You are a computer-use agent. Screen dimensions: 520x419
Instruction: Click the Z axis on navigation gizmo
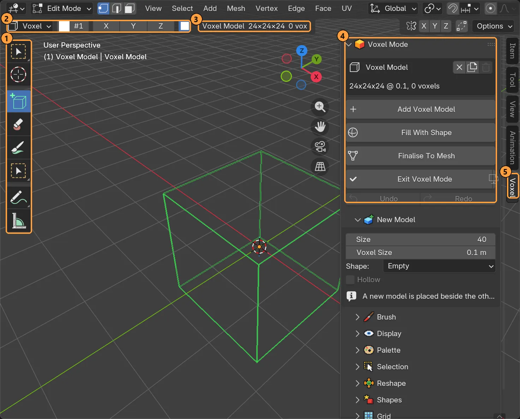coord(301,51)
